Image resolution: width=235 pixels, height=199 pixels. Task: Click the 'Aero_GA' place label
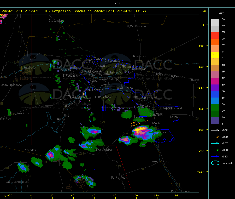156,123
